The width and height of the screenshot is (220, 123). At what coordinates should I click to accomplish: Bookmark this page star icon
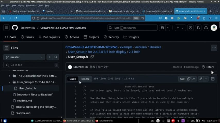click(143, 18)
